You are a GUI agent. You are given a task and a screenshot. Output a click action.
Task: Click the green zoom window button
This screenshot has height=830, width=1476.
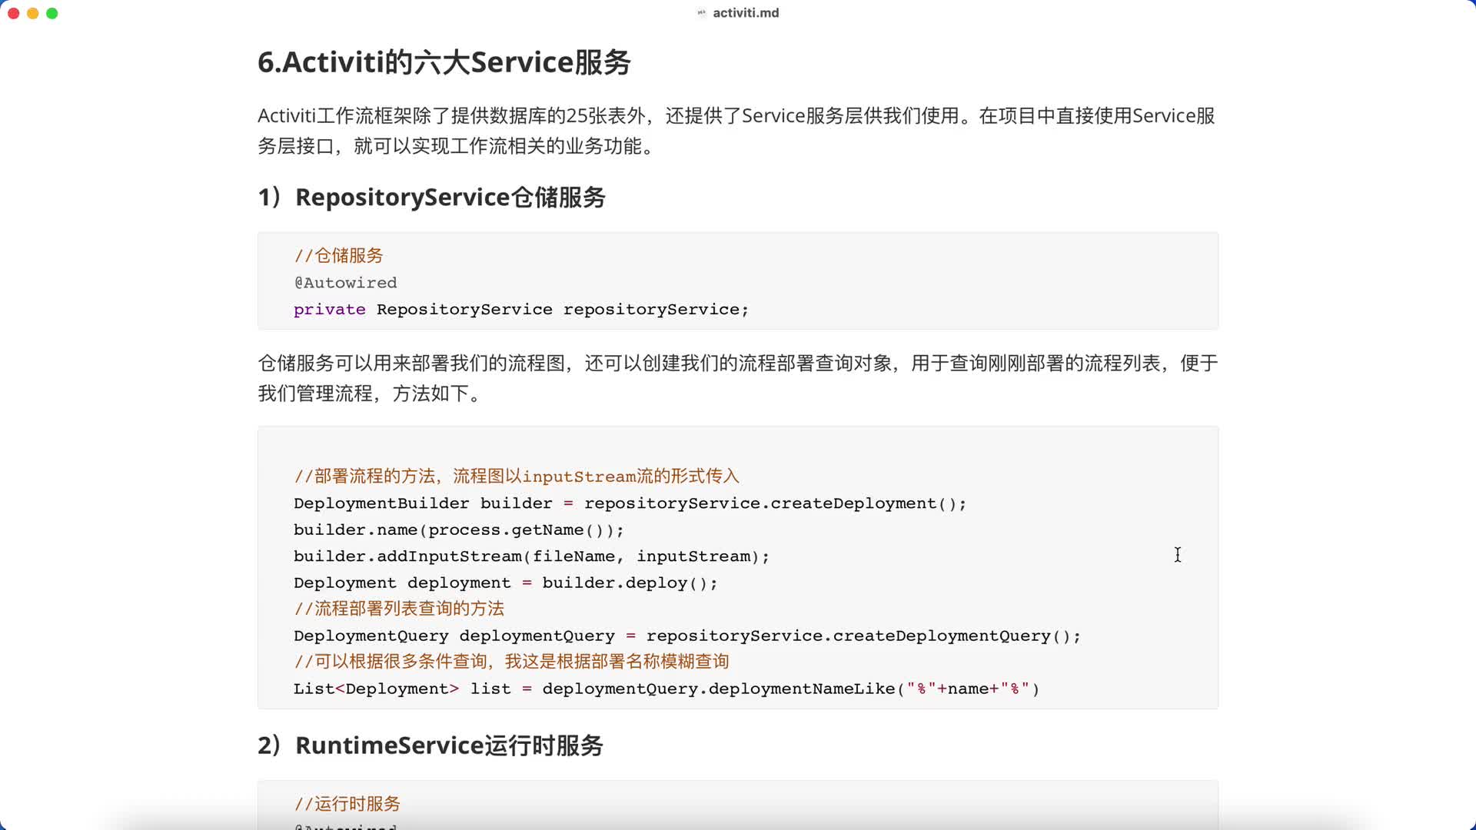pyautogui.click(x=52, y=13)
